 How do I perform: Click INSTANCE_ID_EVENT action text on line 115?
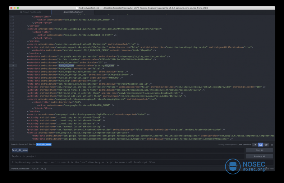click(x=88, y=35)
